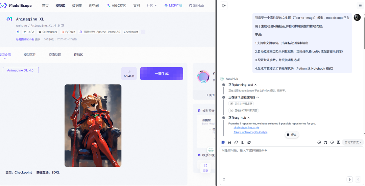
Task: Collapse the 正在csg_hub step
Action: (x=249, y=118)
